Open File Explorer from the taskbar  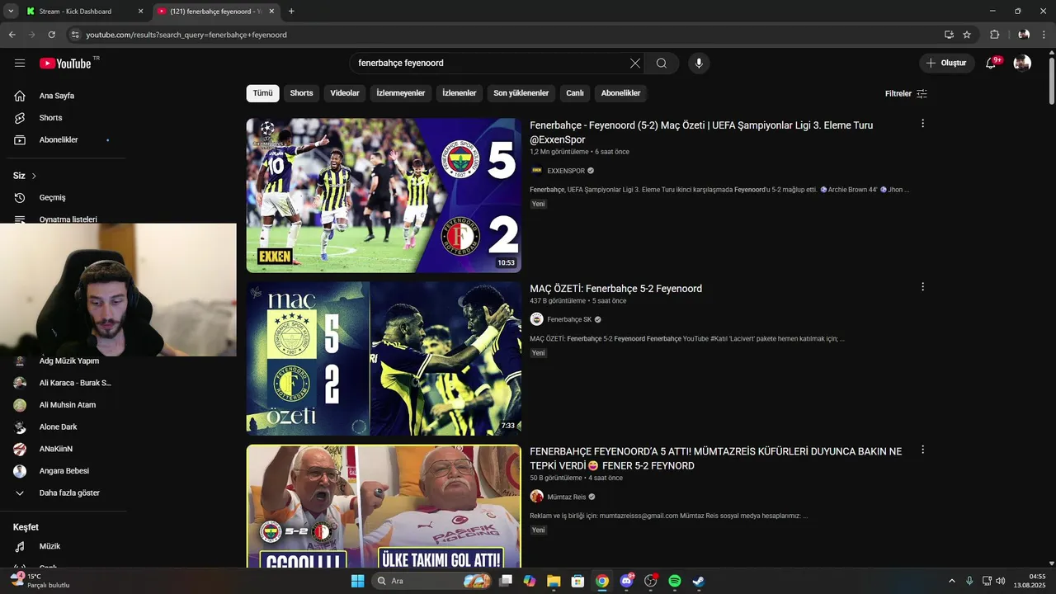click(x=554, y=581)
